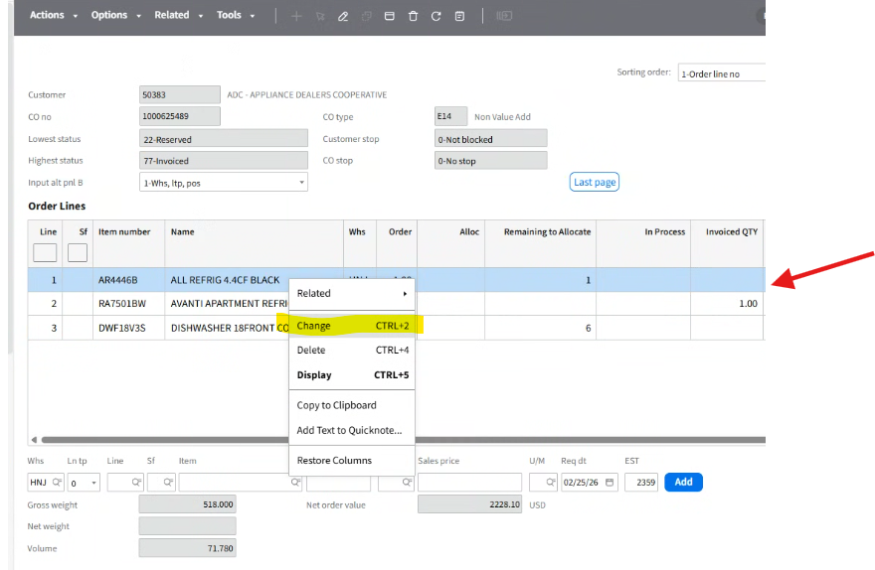Screen dimensions: 875x570
Task: Click the Item number column header
Action: 124,231
